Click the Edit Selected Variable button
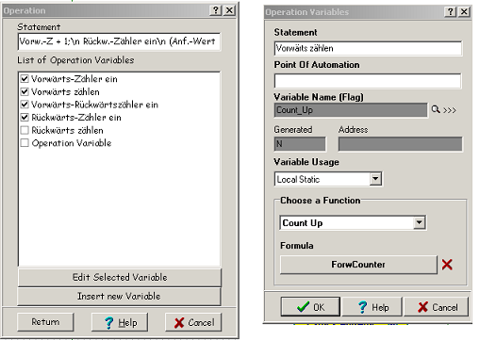 [120, 277]
